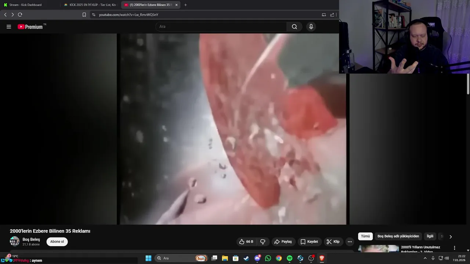
Task: View site information icon beside URL
Action: pos(94,15)
